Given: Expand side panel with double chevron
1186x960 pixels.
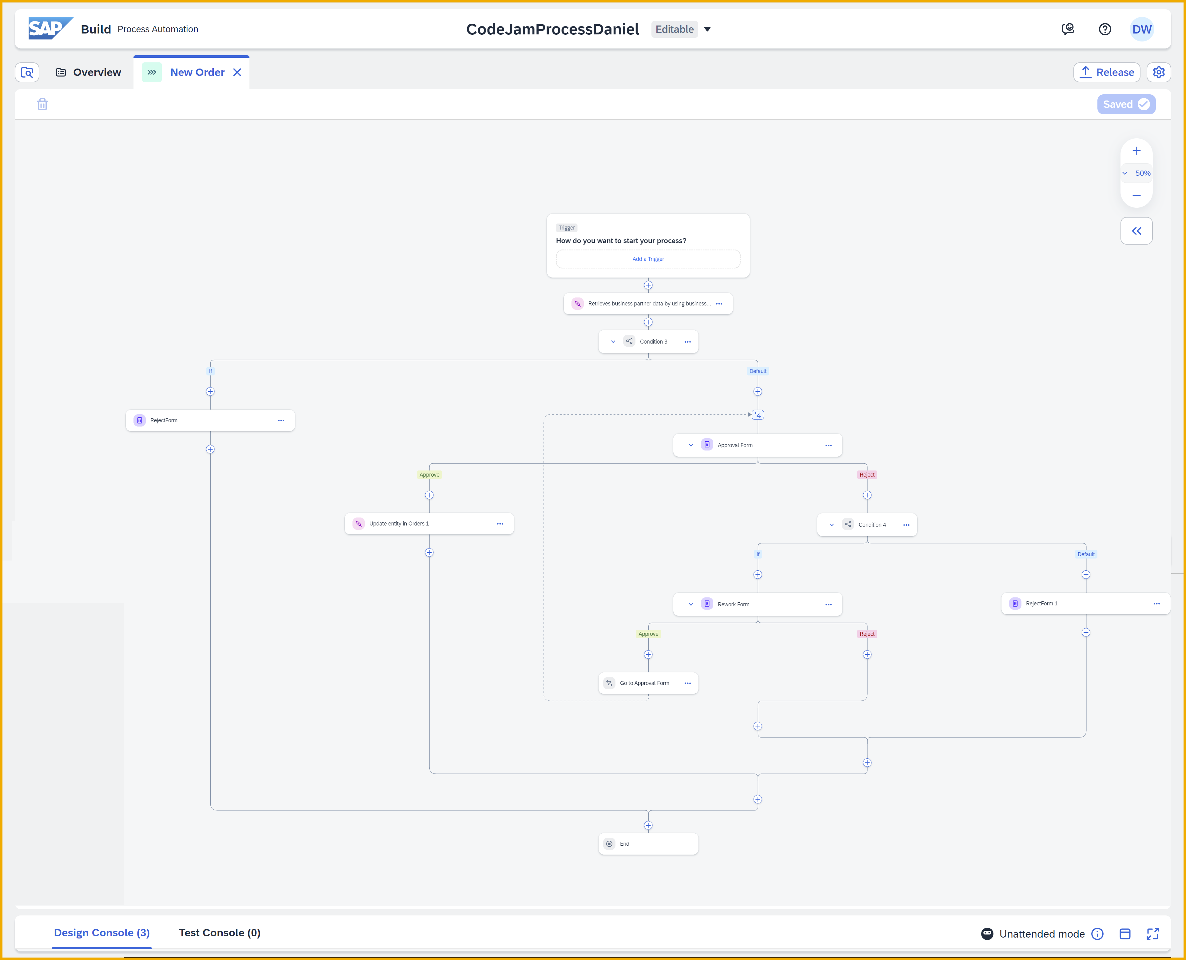Looking at the screenshot, I should coord(1136,231).
